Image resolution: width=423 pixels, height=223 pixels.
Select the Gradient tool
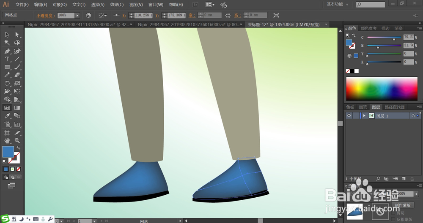17,107
